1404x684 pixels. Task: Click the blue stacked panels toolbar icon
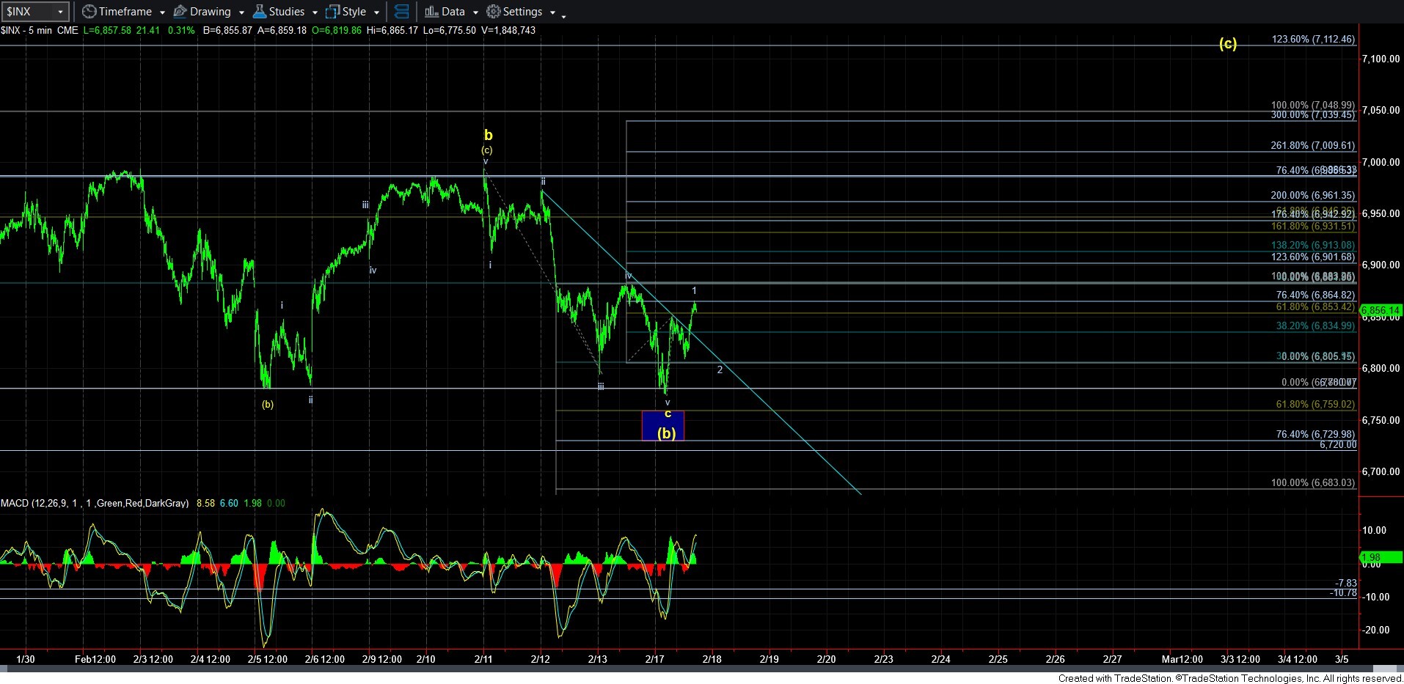point(401,12)
